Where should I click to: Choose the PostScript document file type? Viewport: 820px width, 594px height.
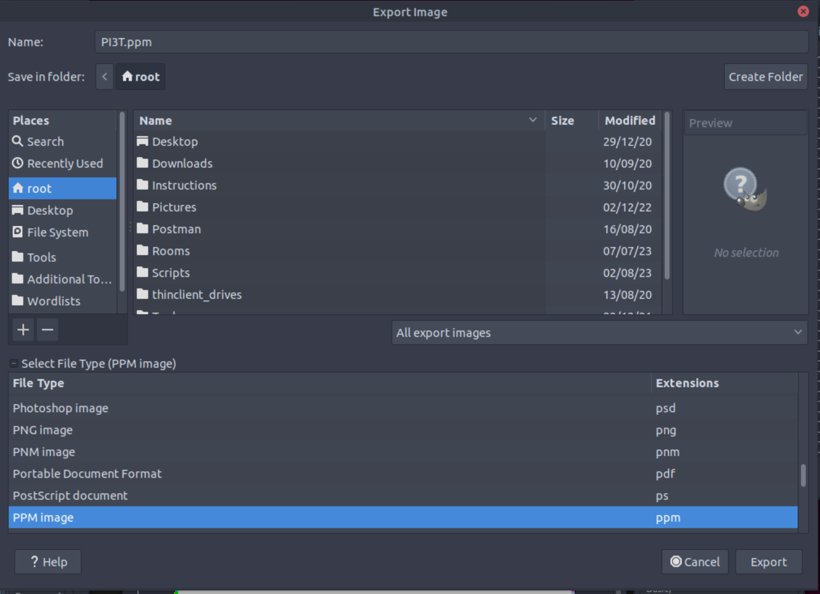point(403,496)
